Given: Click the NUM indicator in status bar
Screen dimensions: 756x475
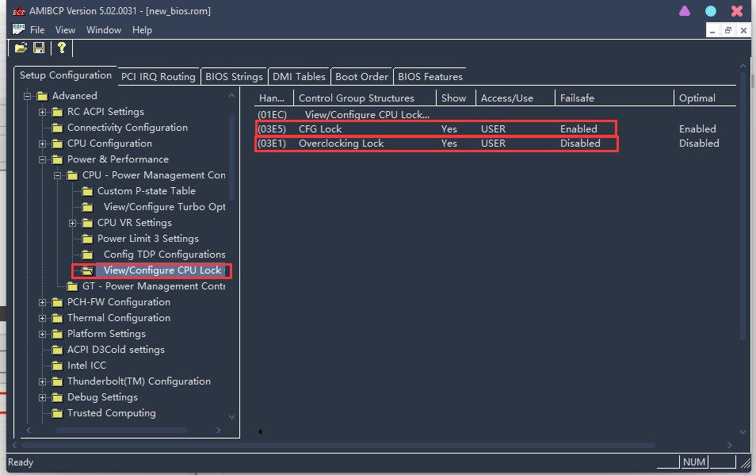Looking at the screenshot, I should coord(694,462).
